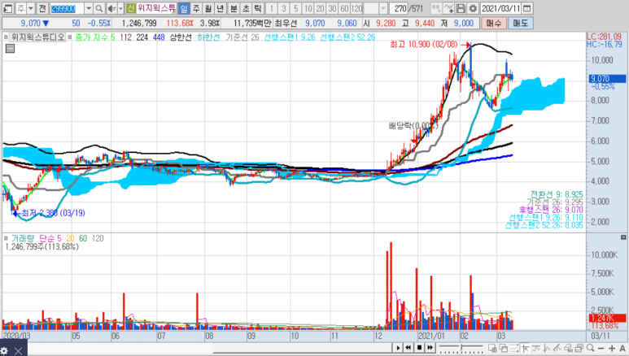Image resolution: width=629 pixels, height=356 pixels.
Task: Click the gear icon at bottom-left overlay
Action: (x=4, y=352)
